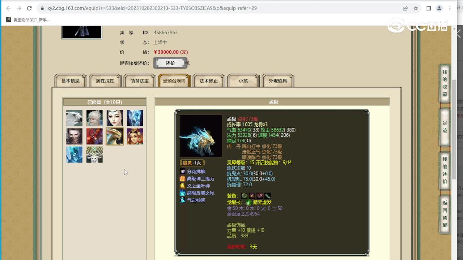This screenshot has height=260, width=463.
Task: Click the 高级神工鬼力 skill icon
Action: pyautogui.click(x=183, y=179)
